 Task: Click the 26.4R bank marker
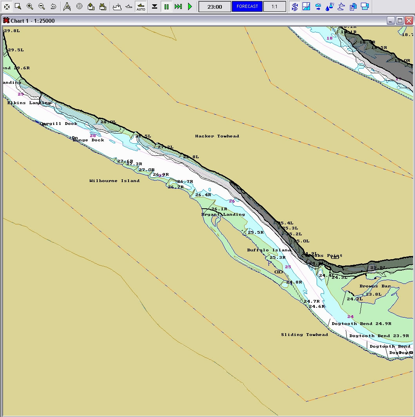[x=203, y=195]
